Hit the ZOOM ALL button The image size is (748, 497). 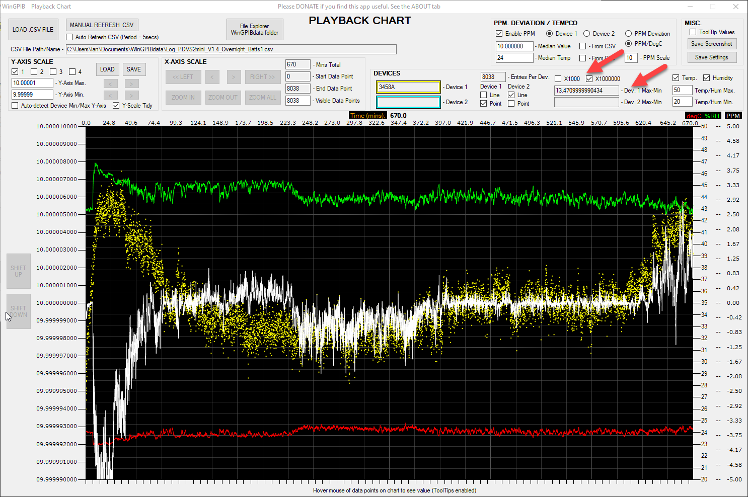pyautogui.click(x=263, y=98)
